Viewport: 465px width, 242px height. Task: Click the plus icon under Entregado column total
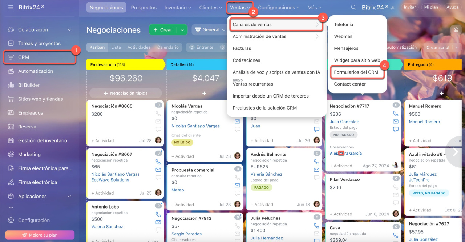(x=442, y=93)
